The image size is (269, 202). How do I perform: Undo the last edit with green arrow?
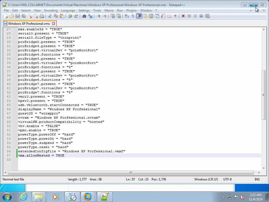[70, 16]
